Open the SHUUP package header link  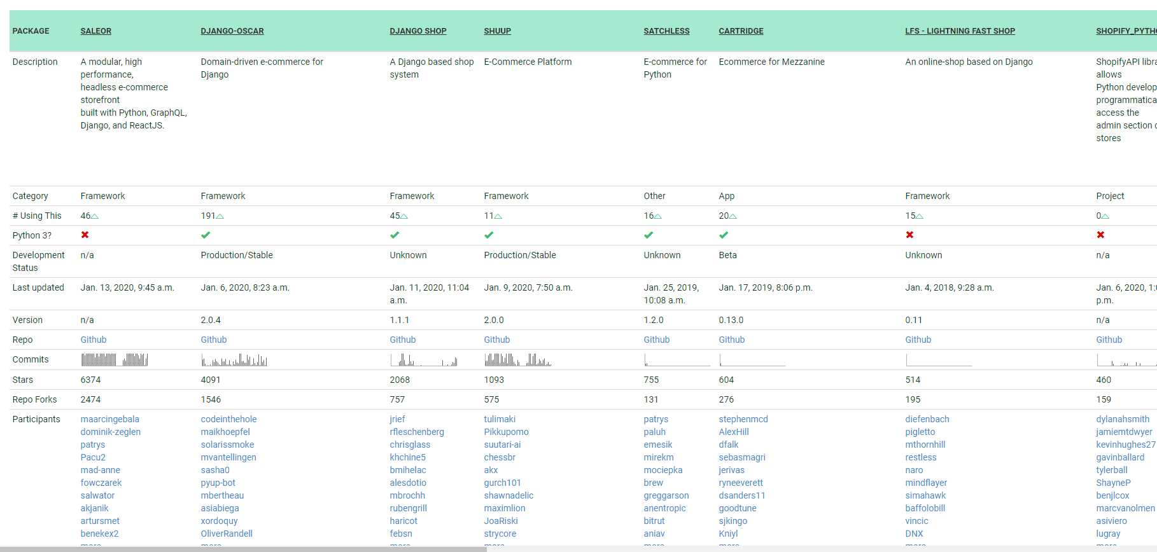(x=498, y=31)
